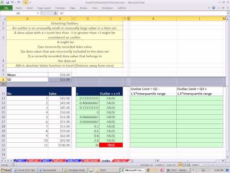Click into the formula bar input
The height and width of the screenshot is (173, 230).
(x=142, y=13)
